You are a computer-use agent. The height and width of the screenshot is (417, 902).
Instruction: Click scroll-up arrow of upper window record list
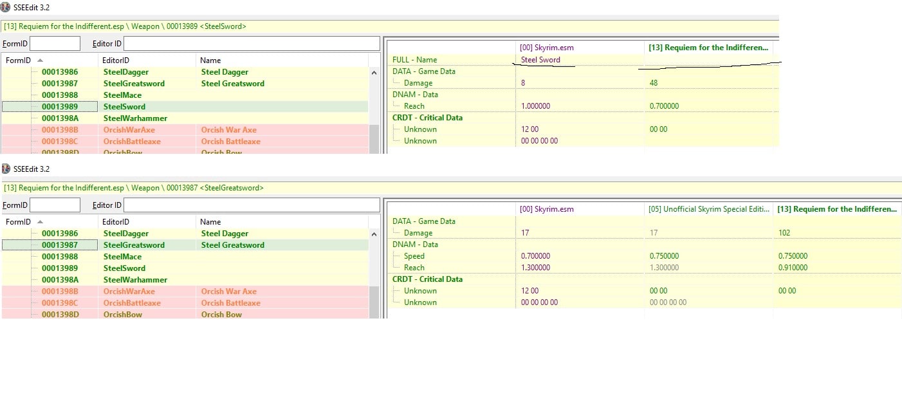tap(374, 73)
